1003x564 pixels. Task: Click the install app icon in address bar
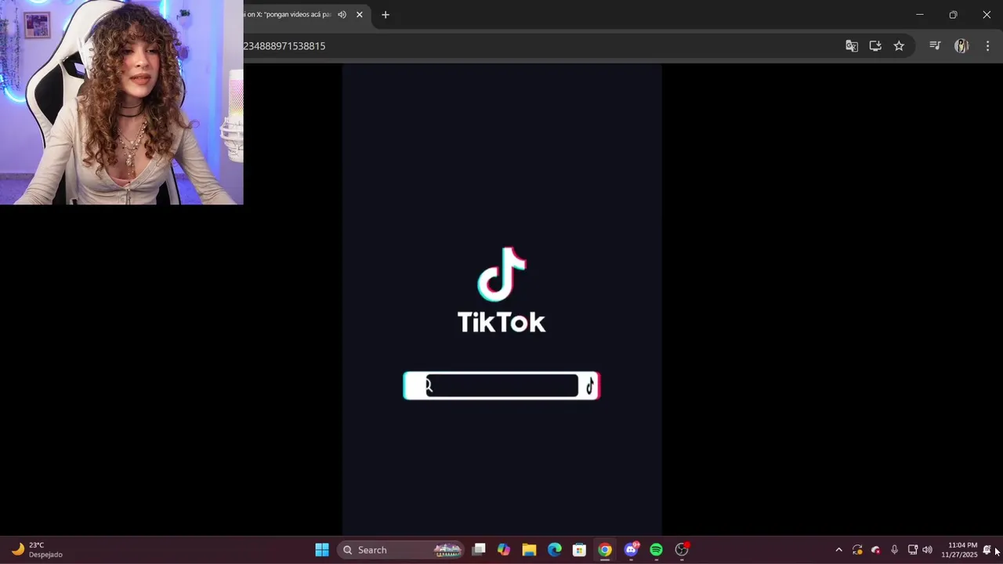(x=875, y=46)
